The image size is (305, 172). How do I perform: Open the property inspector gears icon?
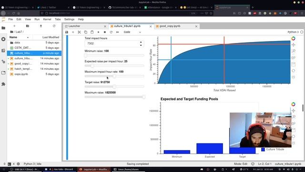[x=3, y=62]
